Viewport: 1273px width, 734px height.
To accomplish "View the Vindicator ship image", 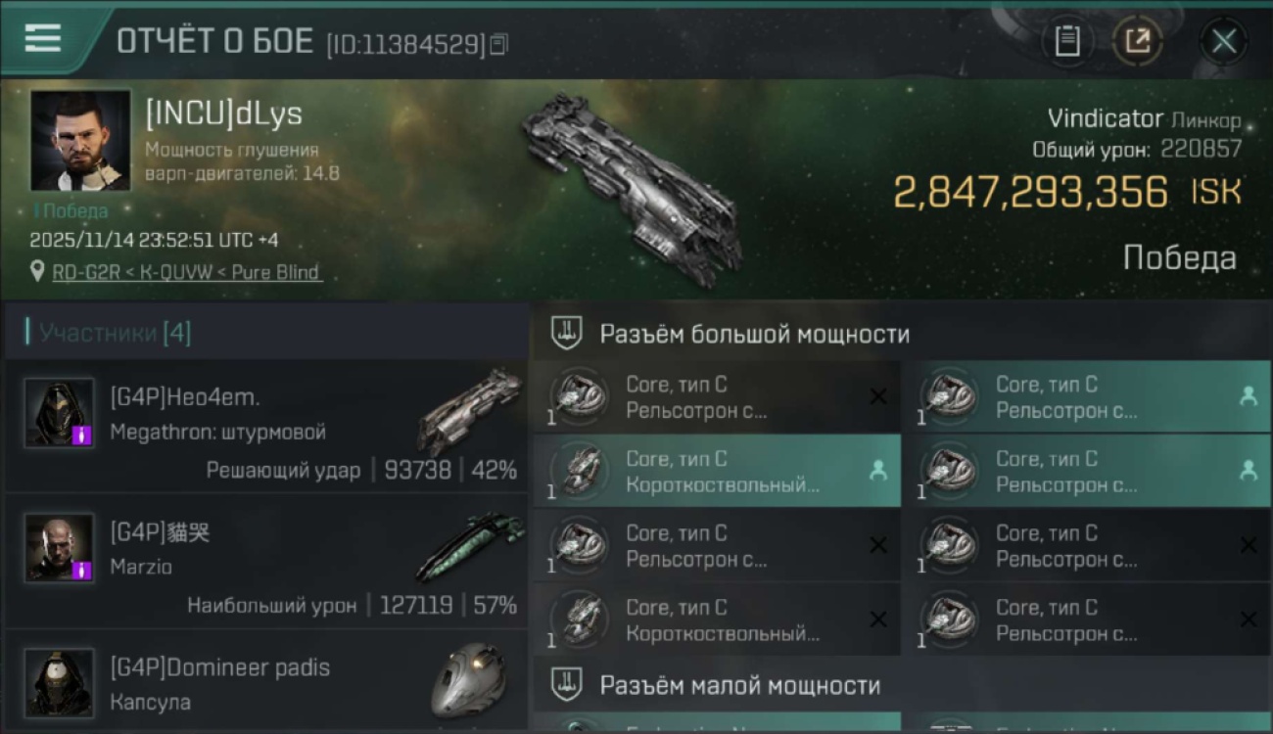I will point(632,189).
